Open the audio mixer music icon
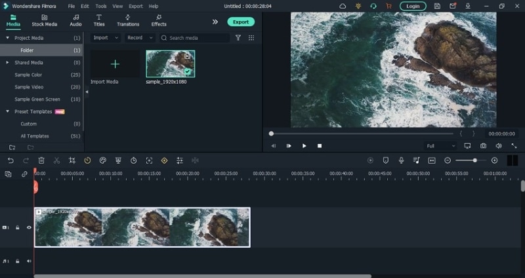The height and width of the screenshot is (278, 525). pos(417,160)
